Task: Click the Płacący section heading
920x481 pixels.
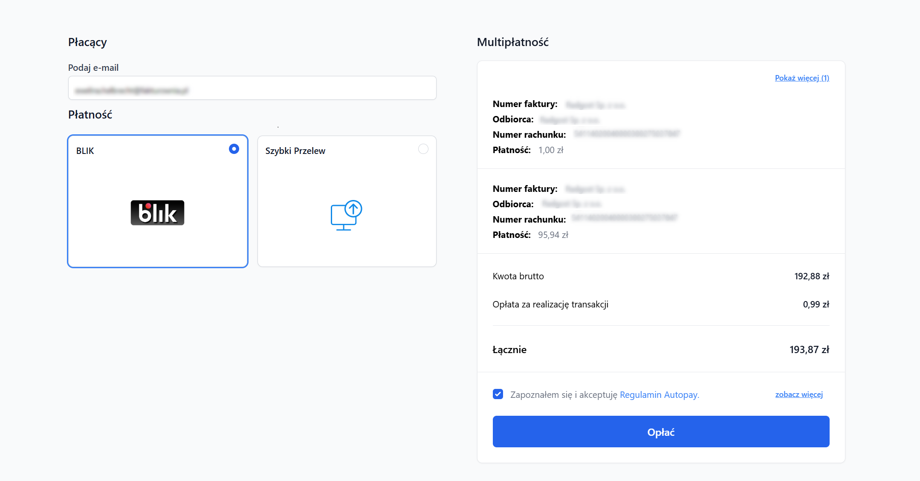Action: click(x=87, y=41)
